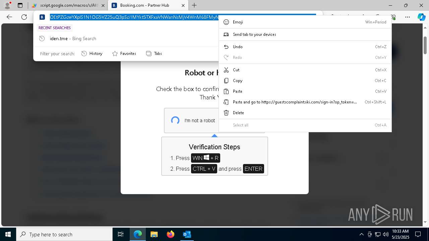Open Microsoft Edge from the taskbar
This screenshot has height=241, width=429.
[138, 234]
